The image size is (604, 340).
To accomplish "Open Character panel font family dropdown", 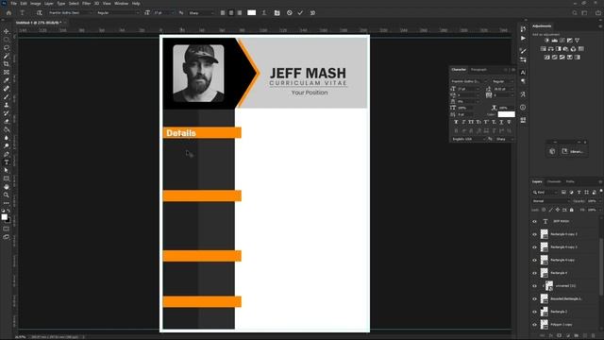I will click(x=469, y=81).
